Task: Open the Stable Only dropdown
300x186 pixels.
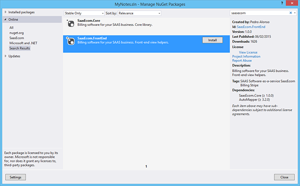Action: tap(84, 13)
